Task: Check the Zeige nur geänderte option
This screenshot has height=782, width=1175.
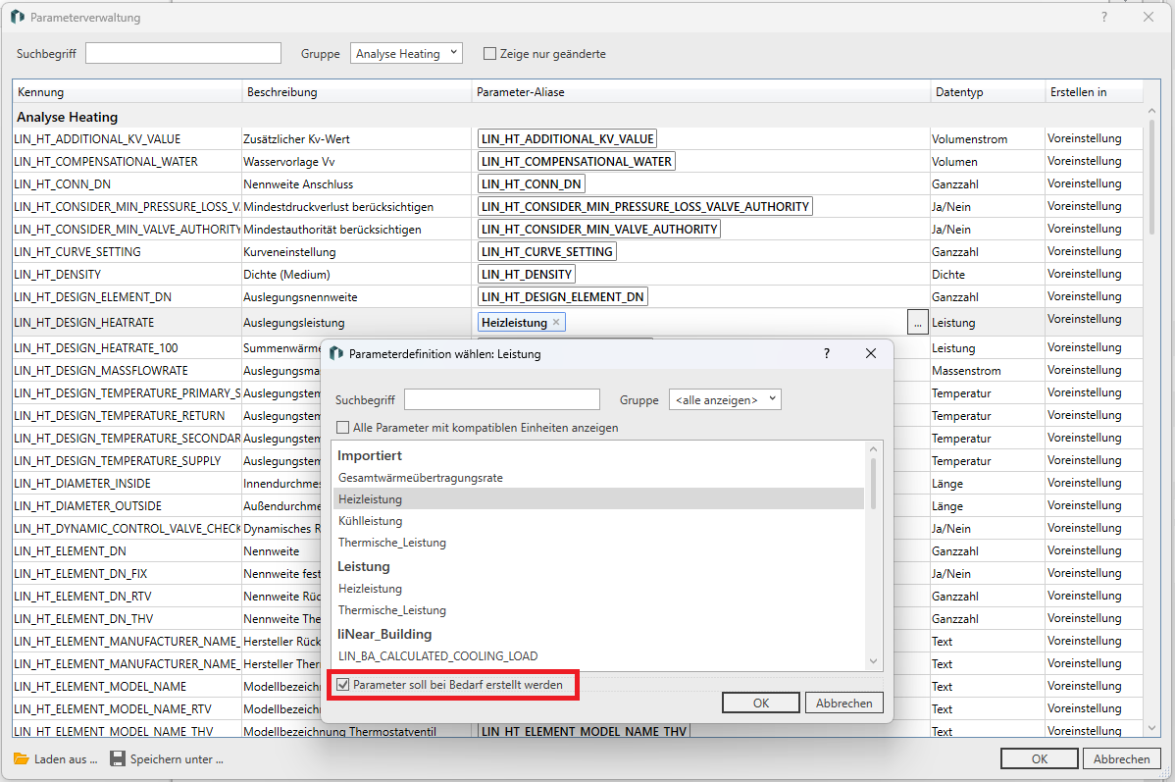Action: pos(490,54)
